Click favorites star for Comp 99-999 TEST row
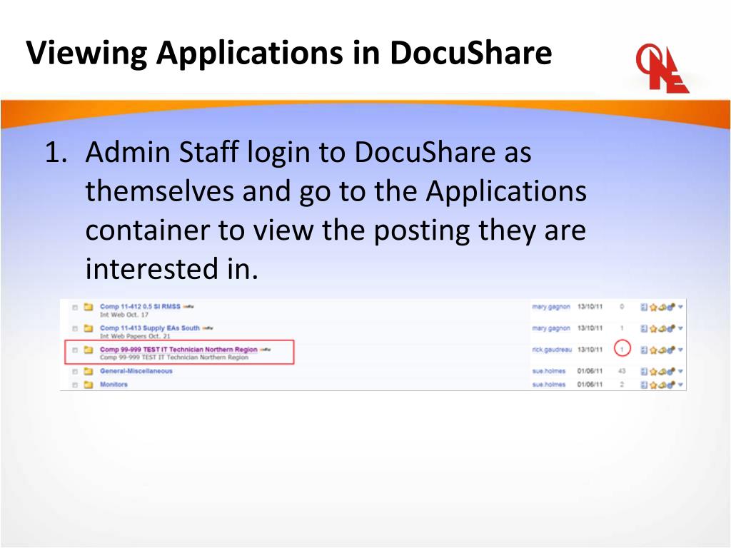This screenshot has width=731, height=548. point(653,350)
